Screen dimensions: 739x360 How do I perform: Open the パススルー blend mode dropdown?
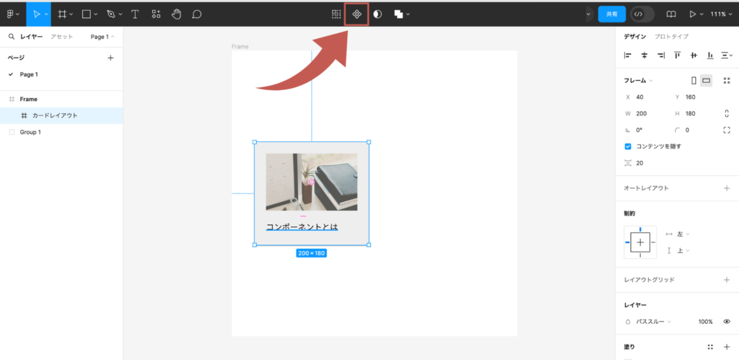pyautogui.click(x=653, y=321)
